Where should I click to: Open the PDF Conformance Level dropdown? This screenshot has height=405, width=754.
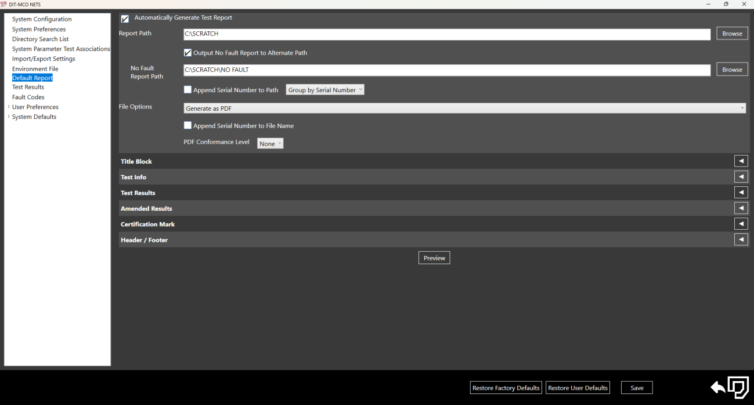(x=270, y=143)
